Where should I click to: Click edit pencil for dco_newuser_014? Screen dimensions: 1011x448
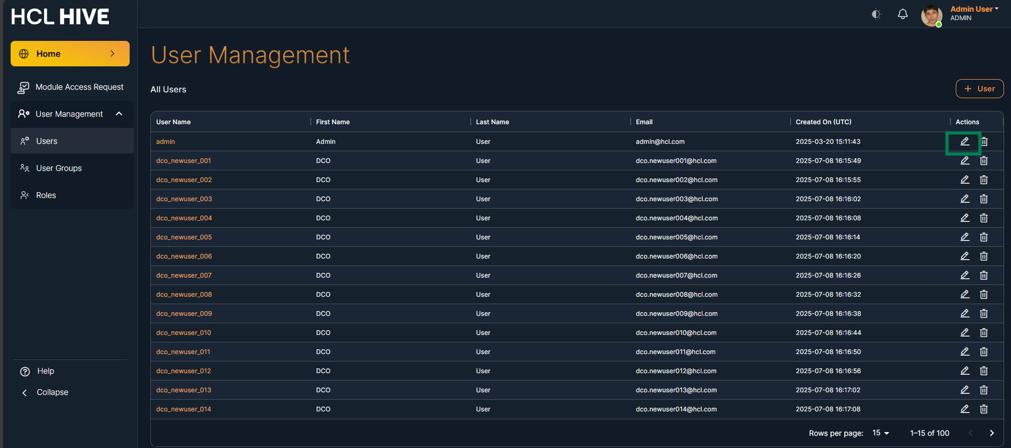click(965, 409)
